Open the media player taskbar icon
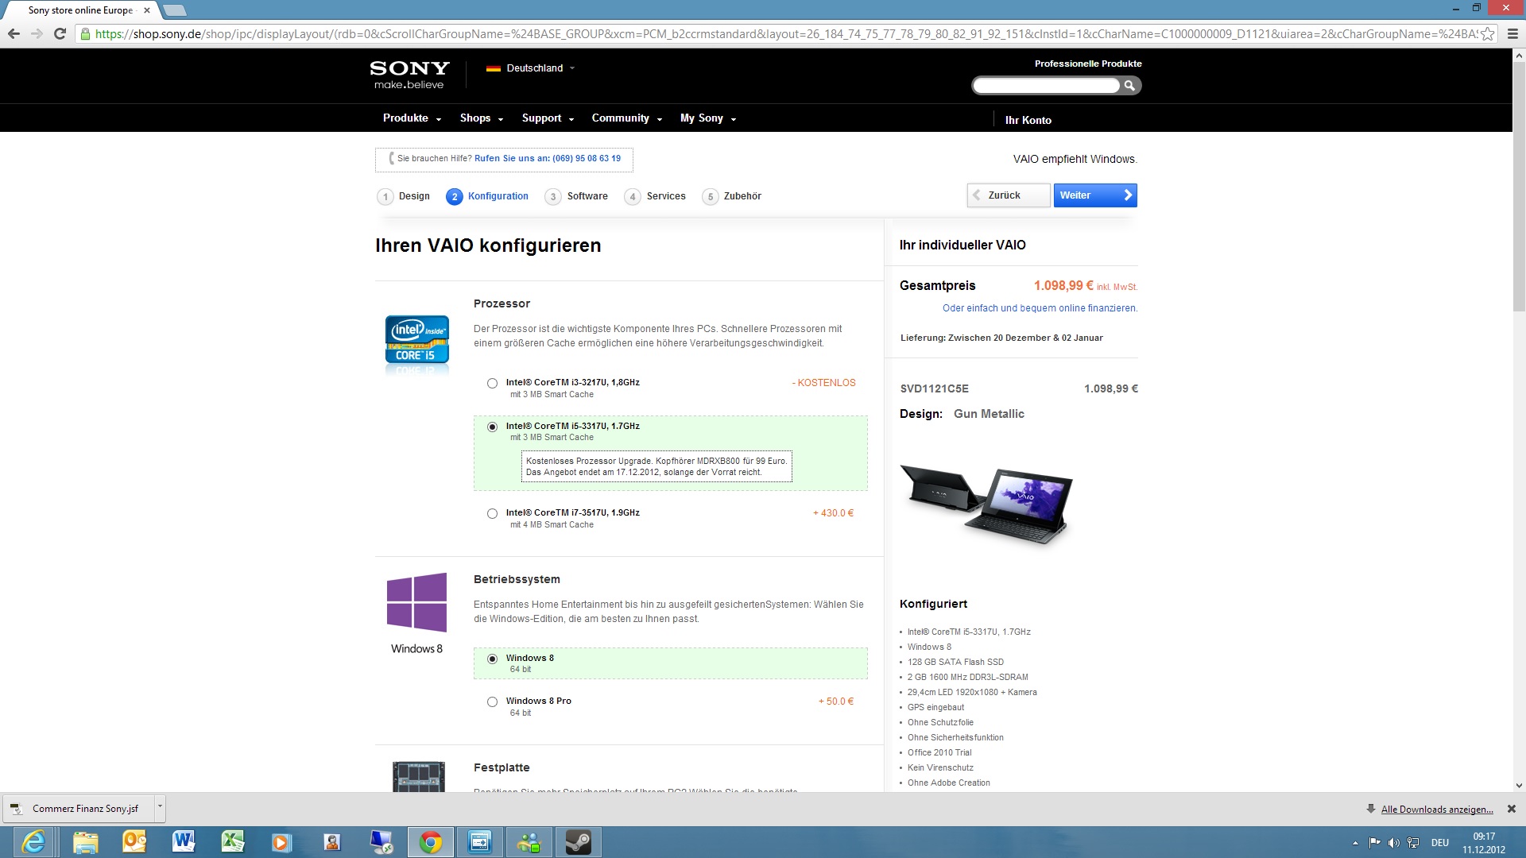The height and width of the screenshot is (858, 1526). [x=282, y=842]
